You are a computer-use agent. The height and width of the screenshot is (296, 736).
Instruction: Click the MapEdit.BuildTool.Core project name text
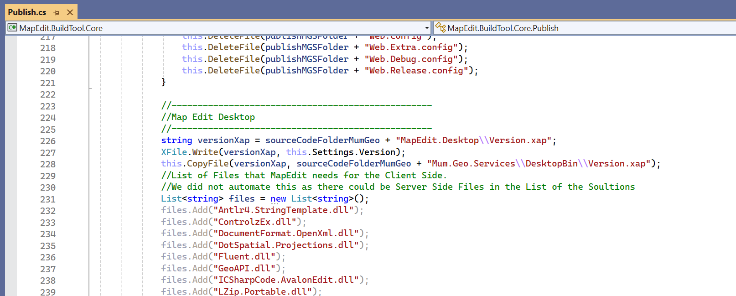point(61,28)
